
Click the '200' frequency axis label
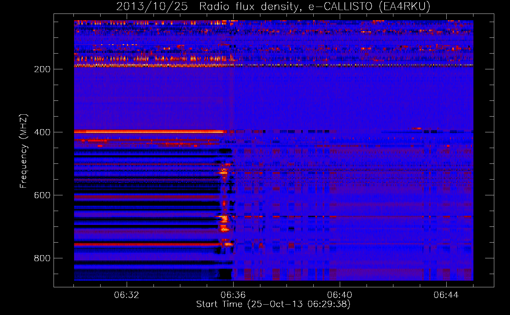coord(42,69)
